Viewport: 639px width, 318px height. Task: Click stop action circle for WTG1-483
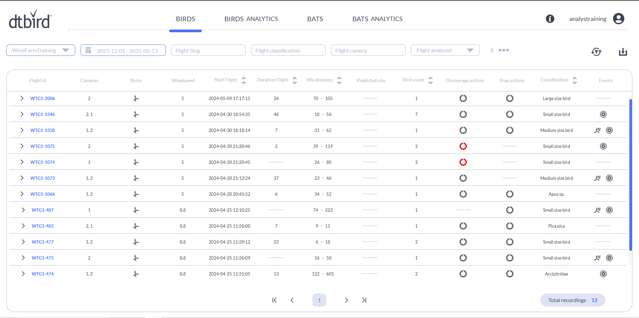[x=509, y=226]
